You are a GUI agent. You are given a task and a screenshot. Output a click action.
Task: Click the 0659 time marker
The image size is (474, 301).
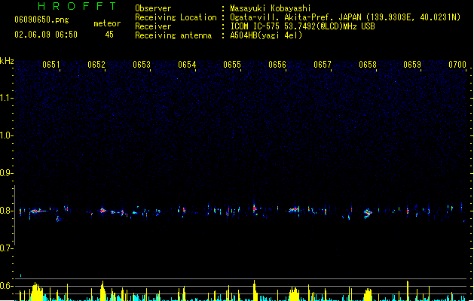point(412,65)
